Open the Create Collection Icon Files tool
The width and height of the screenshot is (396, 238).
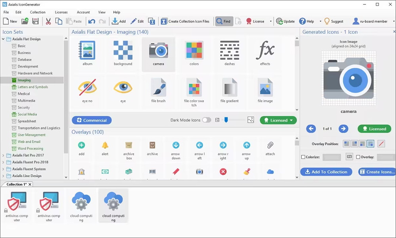click(x=185, y=21)
